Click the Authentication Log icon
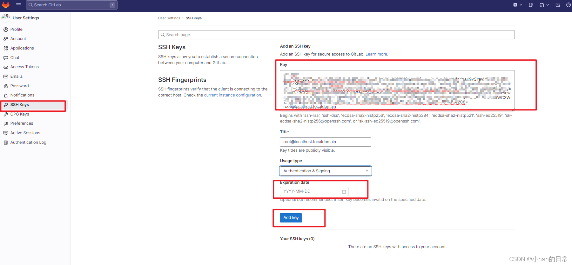The image size is (572, 265). coord(6,142)
